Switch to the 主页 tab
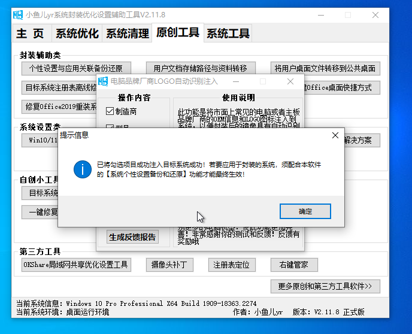 pyautogui.click(x=30, y=34)
